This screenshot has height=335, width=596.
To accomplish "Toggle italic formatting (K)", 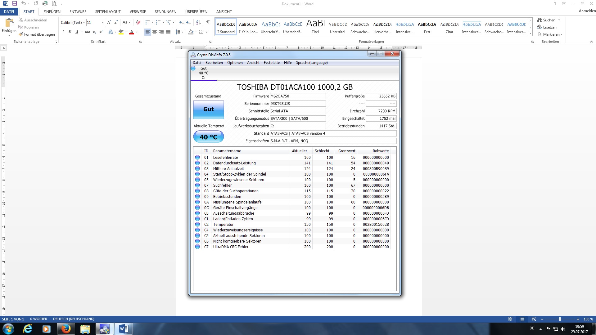I will [70, 32].
